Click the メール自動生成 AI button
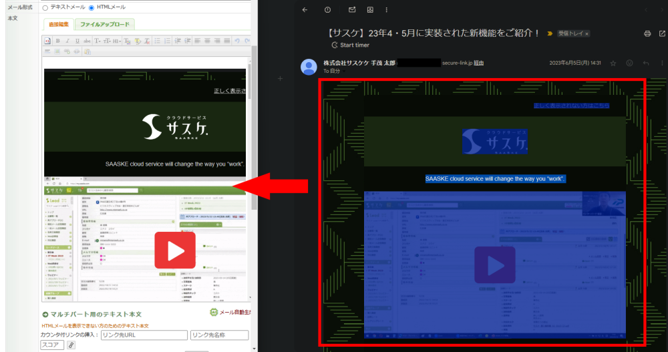This screenshot has height=352, width=668. [x=231, y=313]
